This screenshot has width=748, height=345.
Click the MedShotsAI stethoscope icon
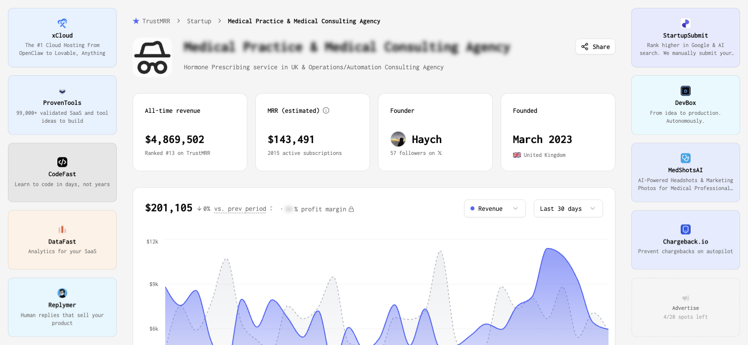[x=685, y=158]
